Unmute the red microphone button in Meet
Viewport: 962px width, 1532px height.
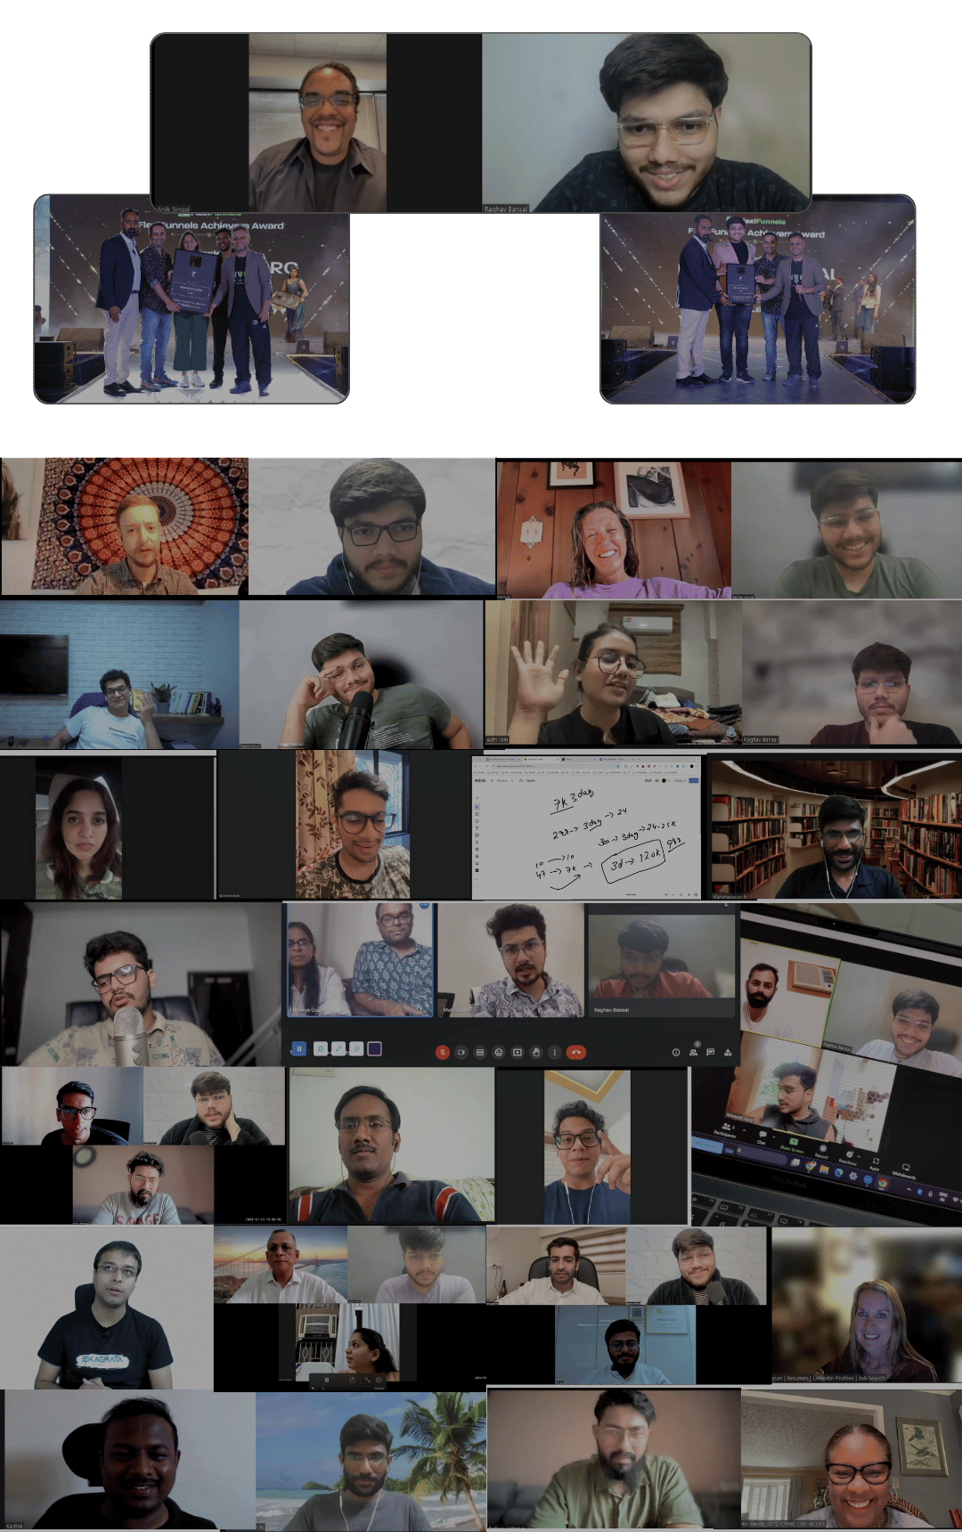[443, 1052]
